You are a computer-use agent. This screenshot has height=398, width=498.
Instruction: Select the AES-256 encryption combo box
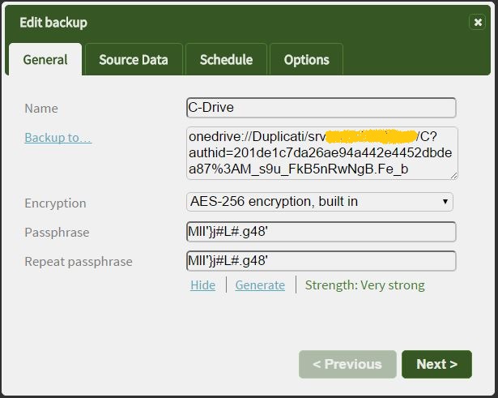pyautogui.click(x=320, y=202)
